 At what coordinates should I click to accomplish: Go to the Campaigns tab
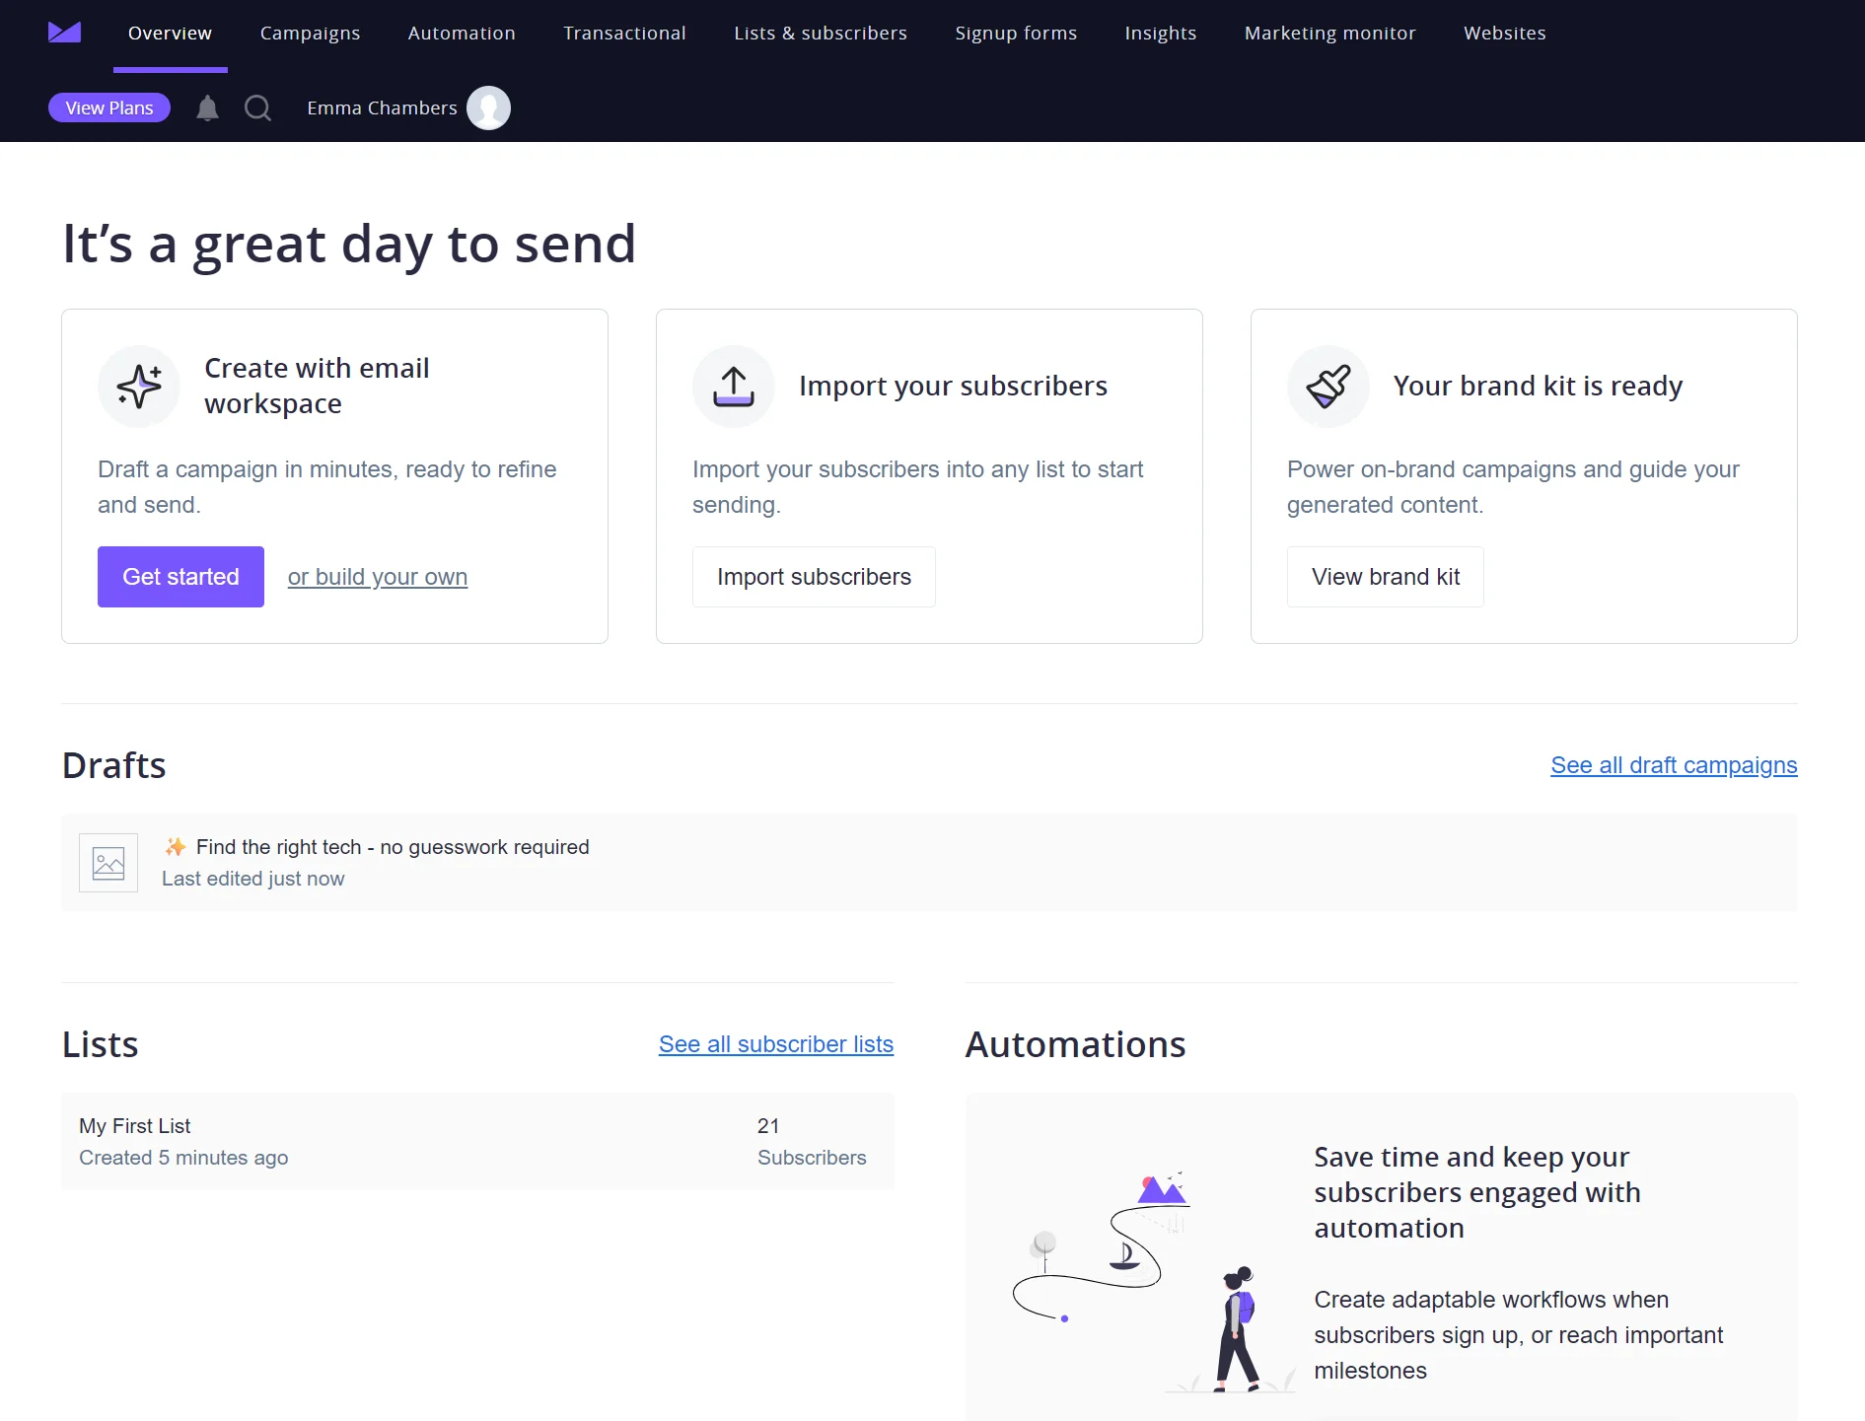pyautogui.click(x=310, y=33)
